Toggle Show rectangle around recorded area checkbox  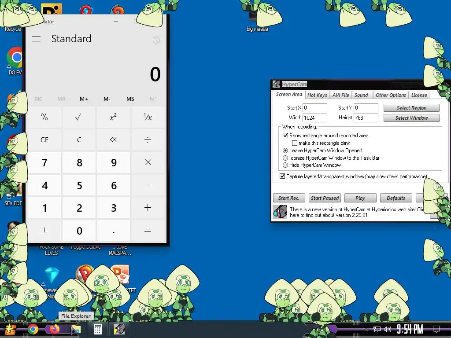point(285,136)
